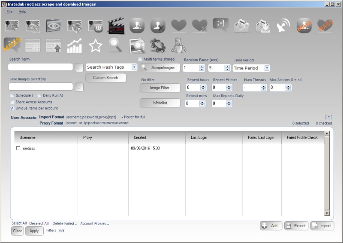343x243 pixels.
Task: Click the Export accounts button
Action: click(296, 226)
